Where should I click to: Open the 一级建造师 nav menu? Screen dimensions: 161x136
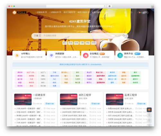click(x=41, y=12)
